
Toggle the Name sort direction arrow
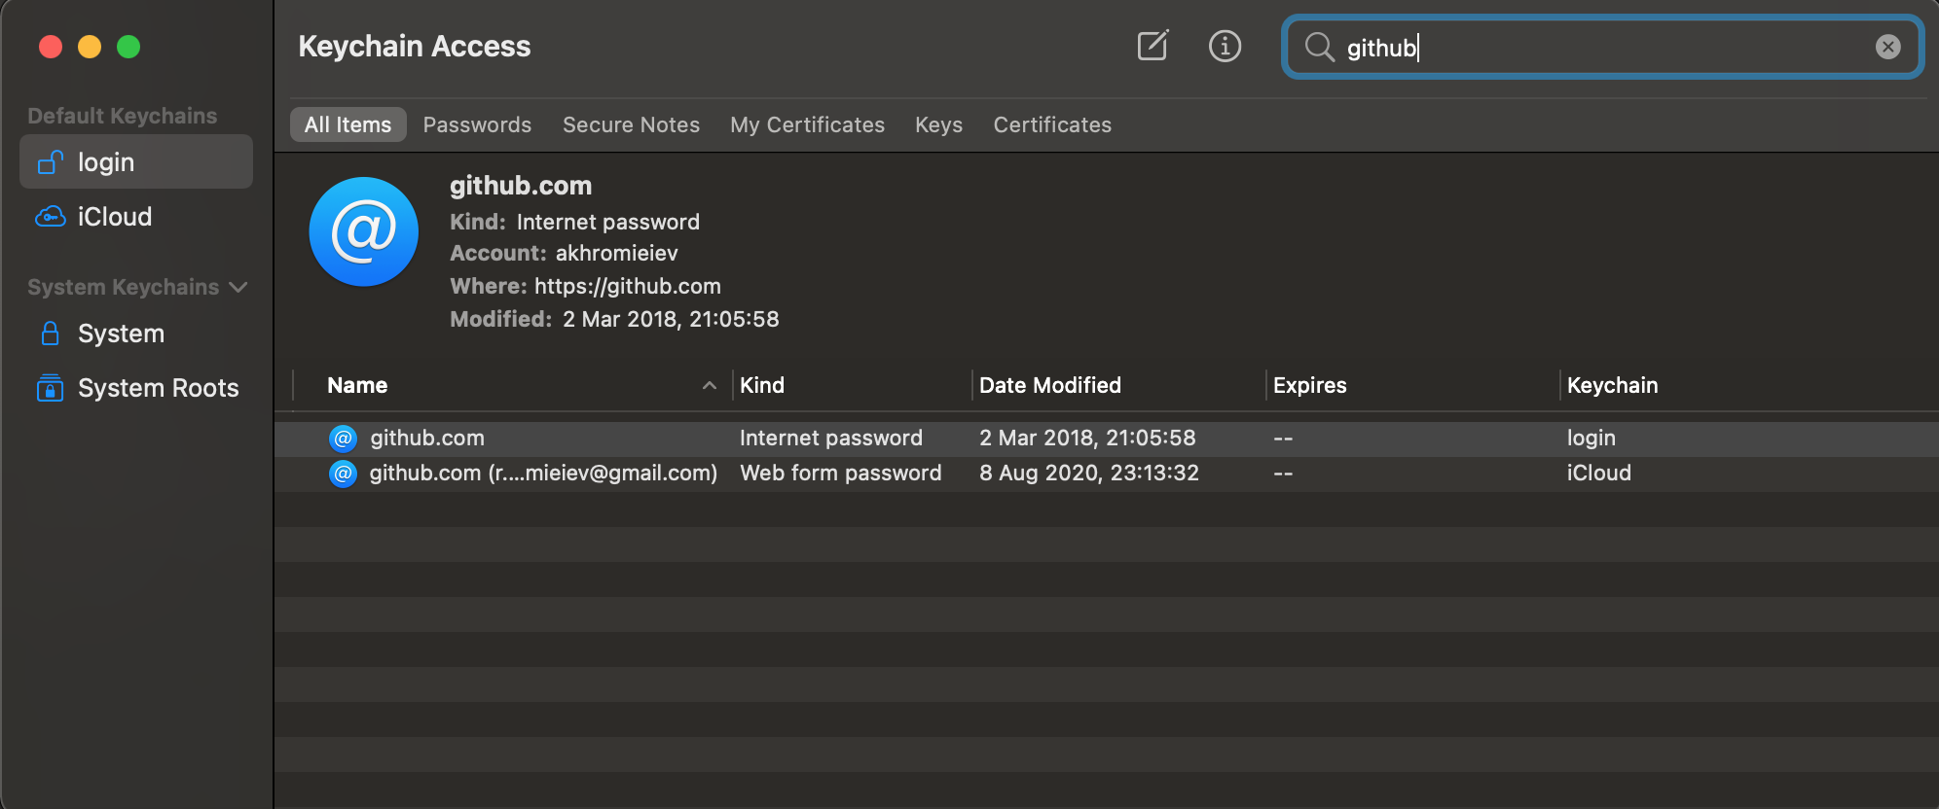coord(710,386)
